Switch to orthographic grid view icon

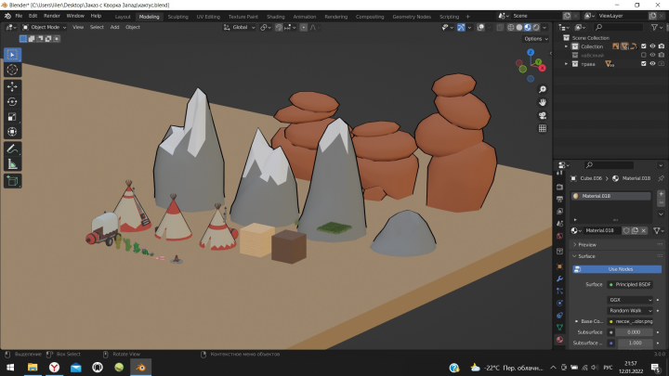543,128
